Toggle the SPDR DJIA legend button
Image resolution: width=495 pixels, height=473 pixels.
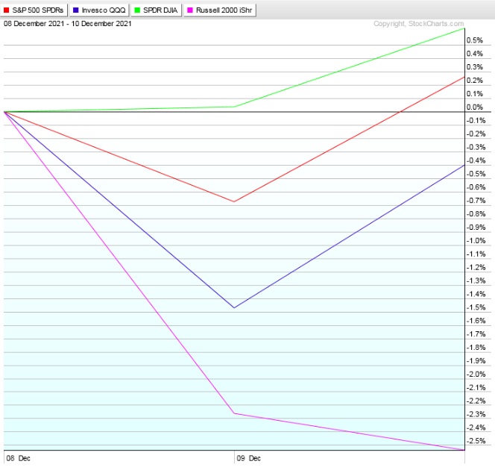pyautogui.click(x=157, y=10)
